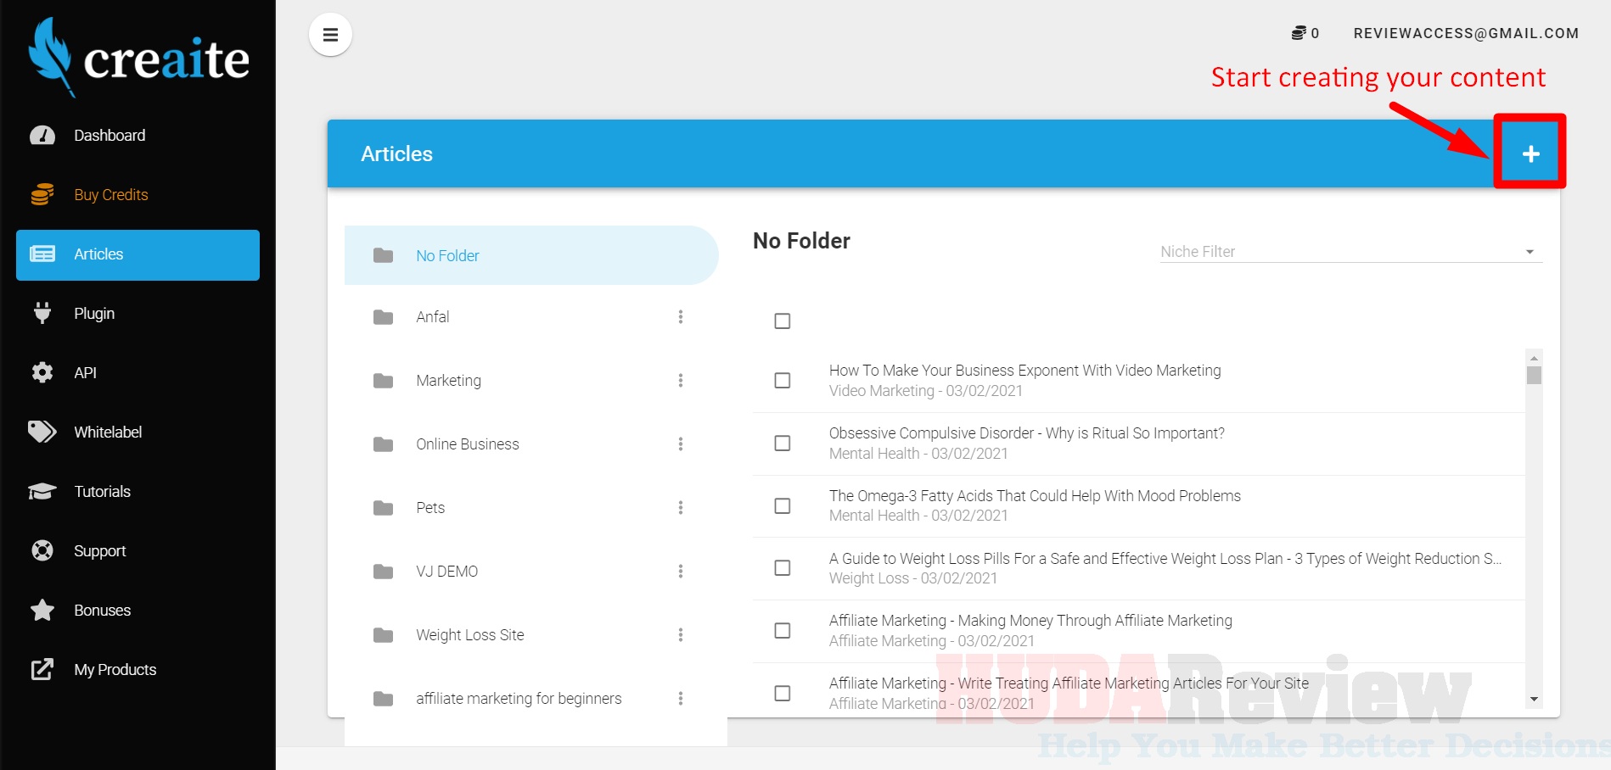
Task: Click the Online Business folder icon
Action: click(384, 444)
